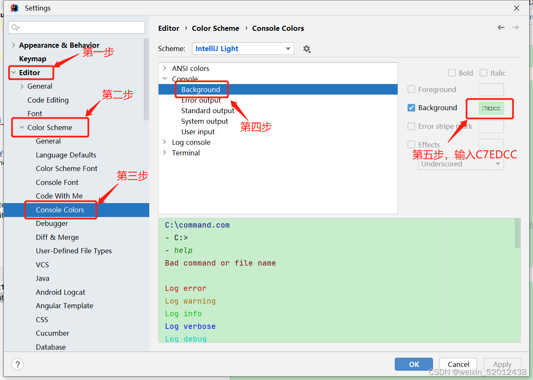This screenshot has height=380, width=533.
Task: Toggle the Italic checkbox
Action: click(483, 73)
